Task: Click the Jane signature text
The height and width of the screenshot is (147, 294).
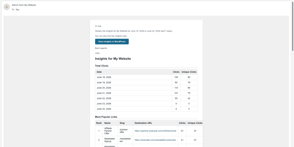Action: click(x=97, y=53)
